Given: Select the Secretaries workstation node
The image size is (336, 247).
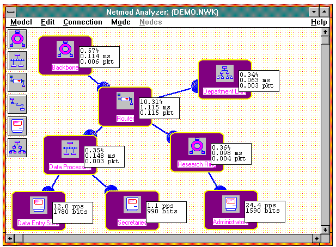Looking at the screenshot, I should (131, 208).
